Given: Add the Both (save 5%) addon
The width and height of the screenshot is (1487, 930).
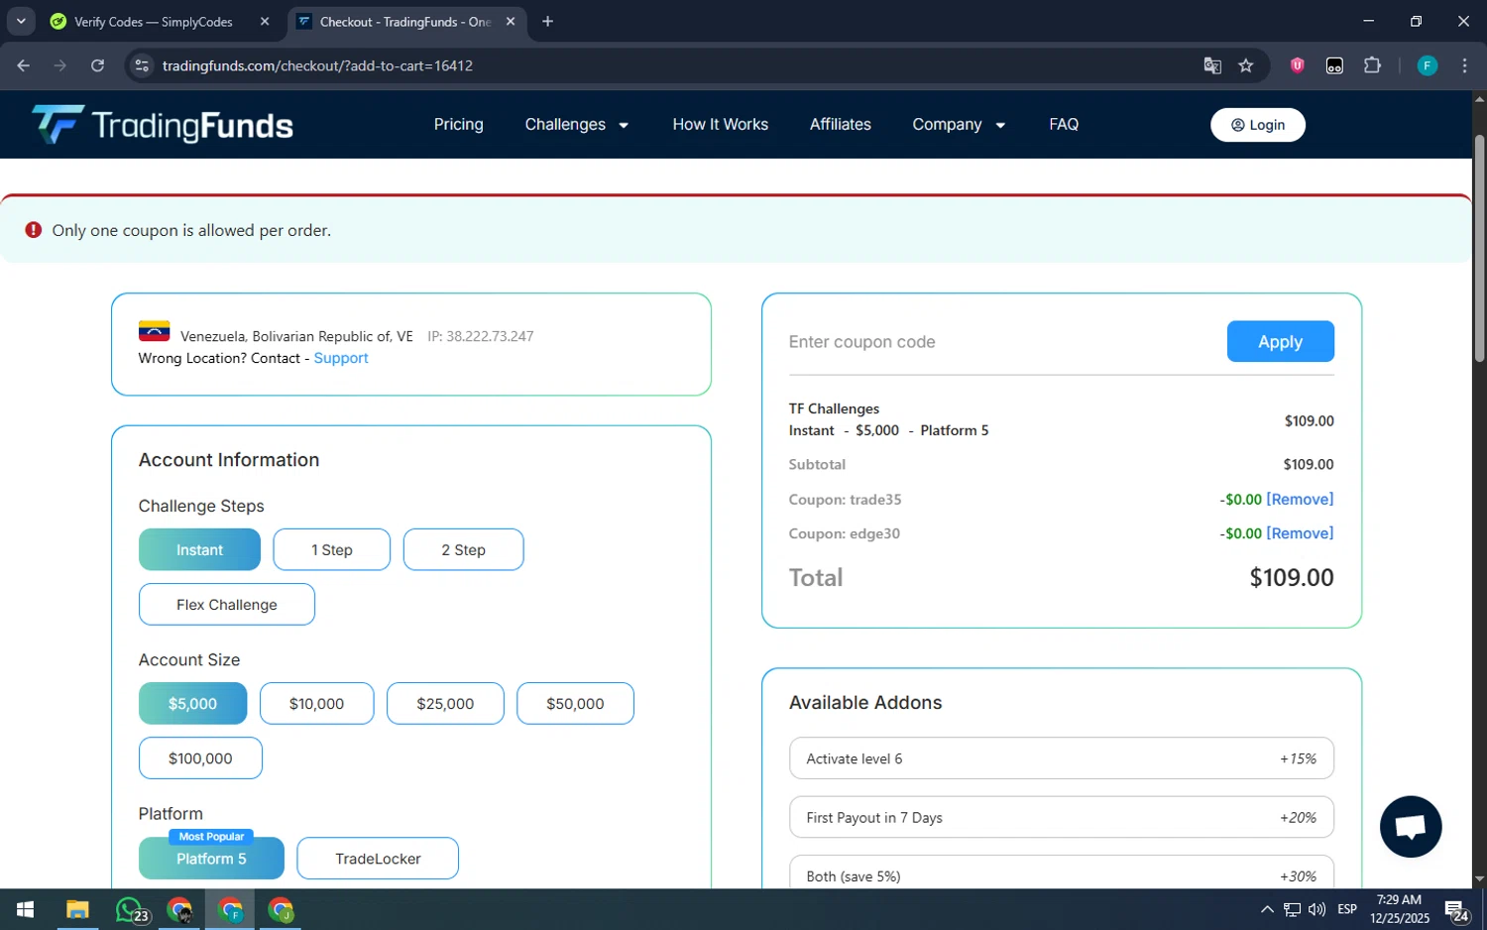Looking at the screenshot, I should tap(1062, 872).
